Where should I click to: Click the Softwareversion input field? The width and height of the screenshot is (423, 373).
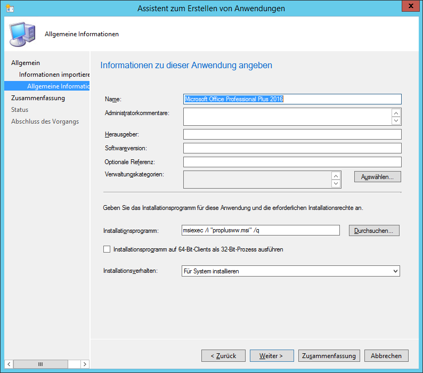[292, 148]
